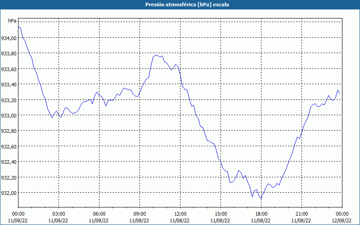Click the 06:00 time label on x-axis
Image resolution: width=360 pixels, height=225 pixels.
(99, 214)
